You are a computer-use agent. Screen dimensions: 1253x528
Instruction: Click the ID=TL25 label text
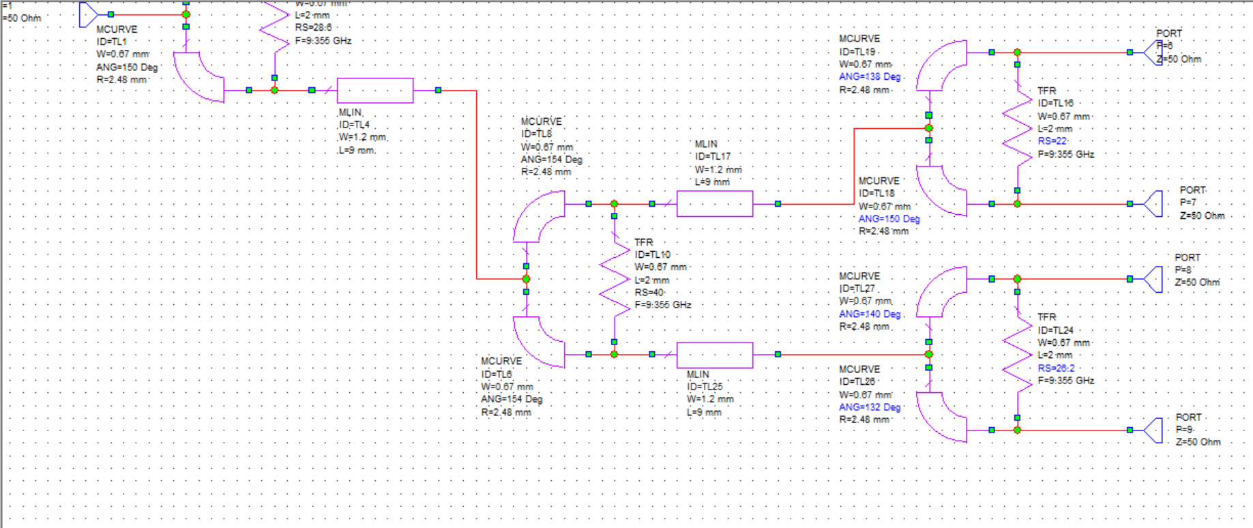coord(705,386)
